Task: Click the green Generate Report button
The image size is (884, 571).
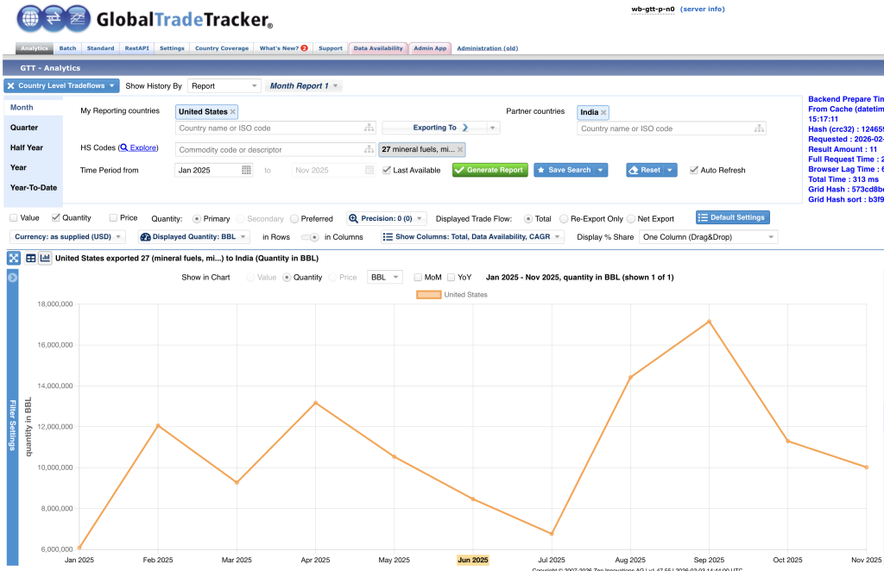Action: pos(489,170)
